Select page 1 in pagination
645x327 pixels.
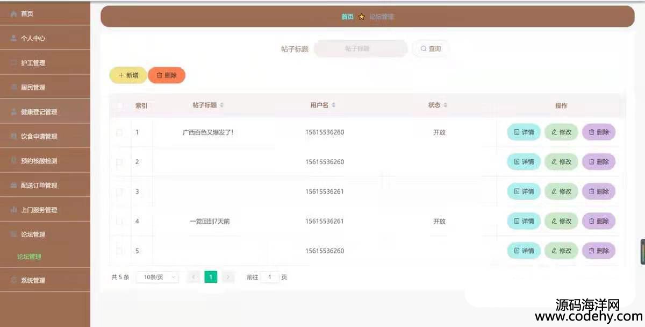point(211,277)
